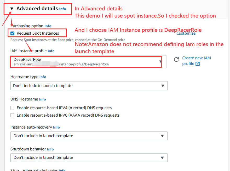Screen dimensions: 230x171
Task: Open Info link for Shutdown behavior
Action: 50,149
